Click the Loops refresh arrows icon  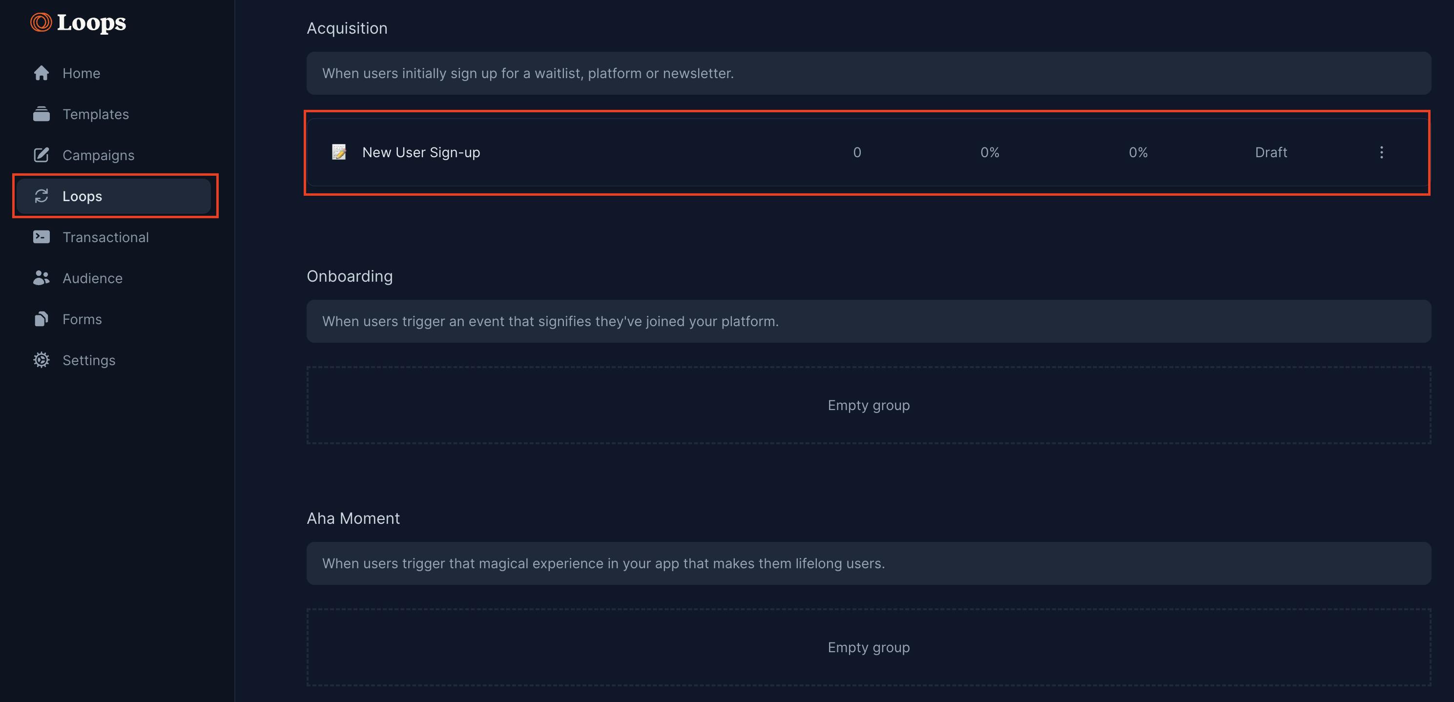tap(41, 196)
